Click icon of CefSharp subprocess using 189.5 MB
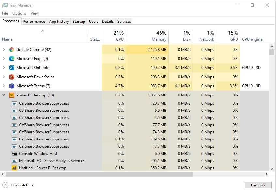The height and width of the screenshot is (192, 276). pos(14,140)
